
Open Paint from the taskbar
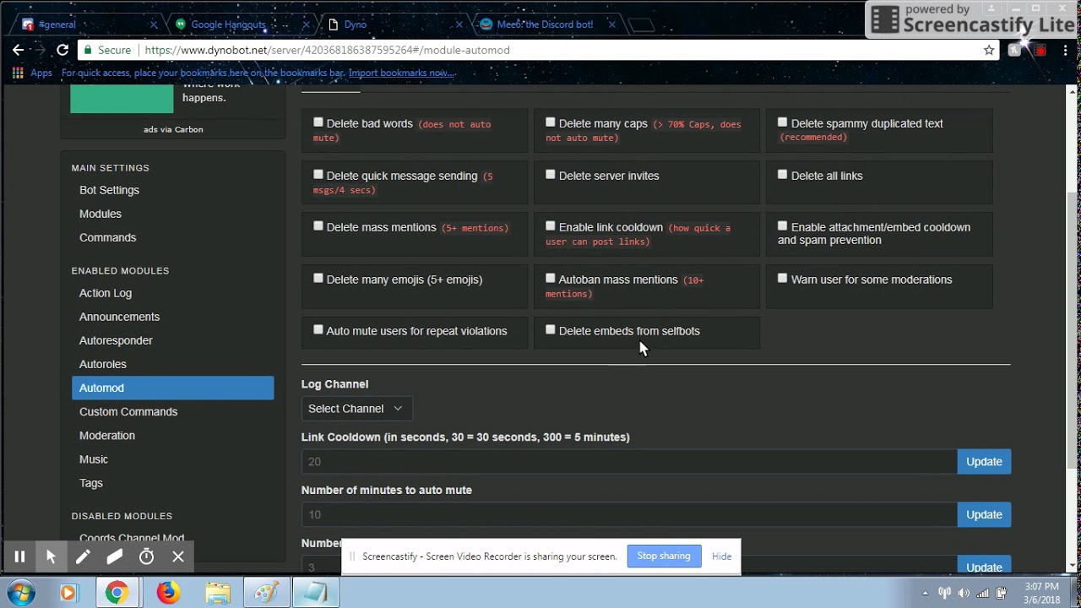pos(266,593)
